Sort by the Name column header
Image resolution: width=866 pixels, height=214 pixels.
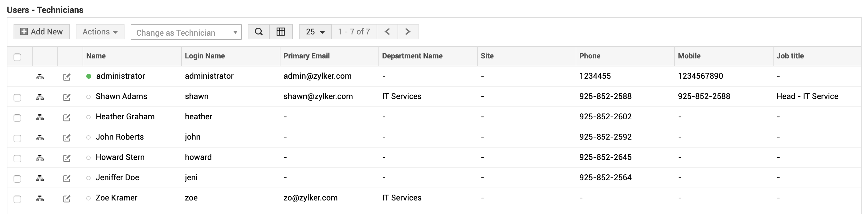pyautogui.click(x=96, y=56)
